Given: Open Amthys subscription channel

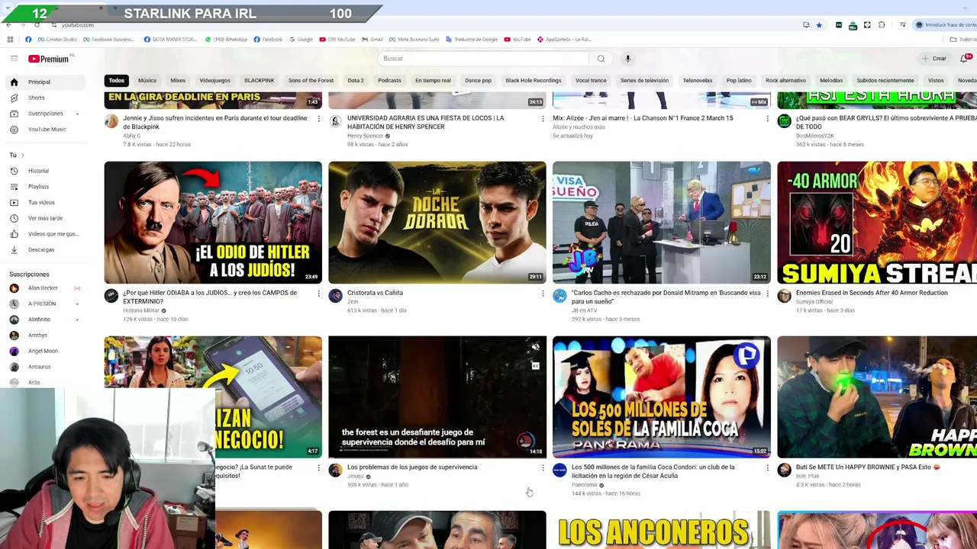Looking at the screenshot, I should 46,335.
